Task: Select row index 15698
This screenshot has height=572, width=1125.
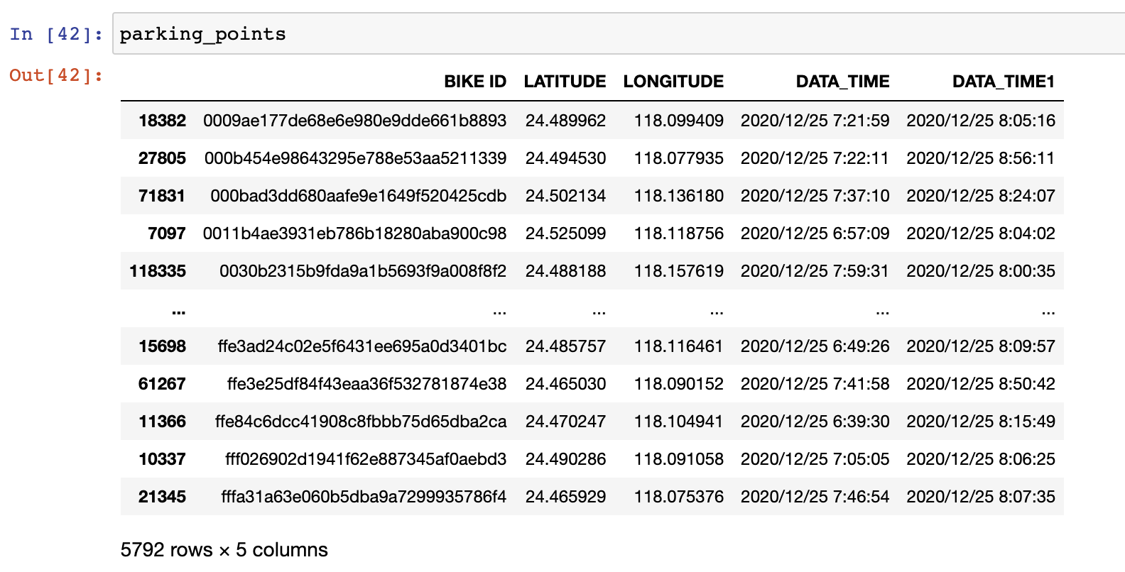Action: (x=162, y=346)
